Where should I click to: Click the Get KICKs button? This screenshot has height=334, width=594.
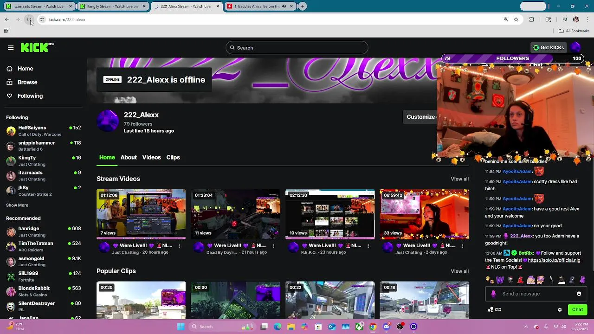(x=549, y=47)
